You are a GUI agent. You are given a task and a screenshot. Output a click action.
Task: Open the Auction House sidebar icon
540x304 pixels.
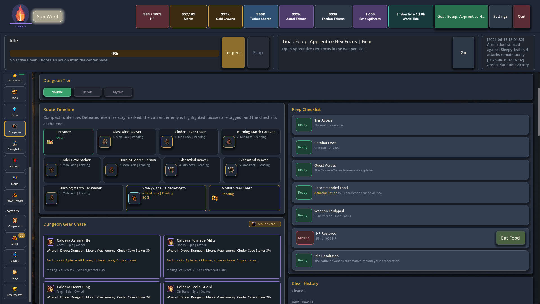click(x=15, y=197)
